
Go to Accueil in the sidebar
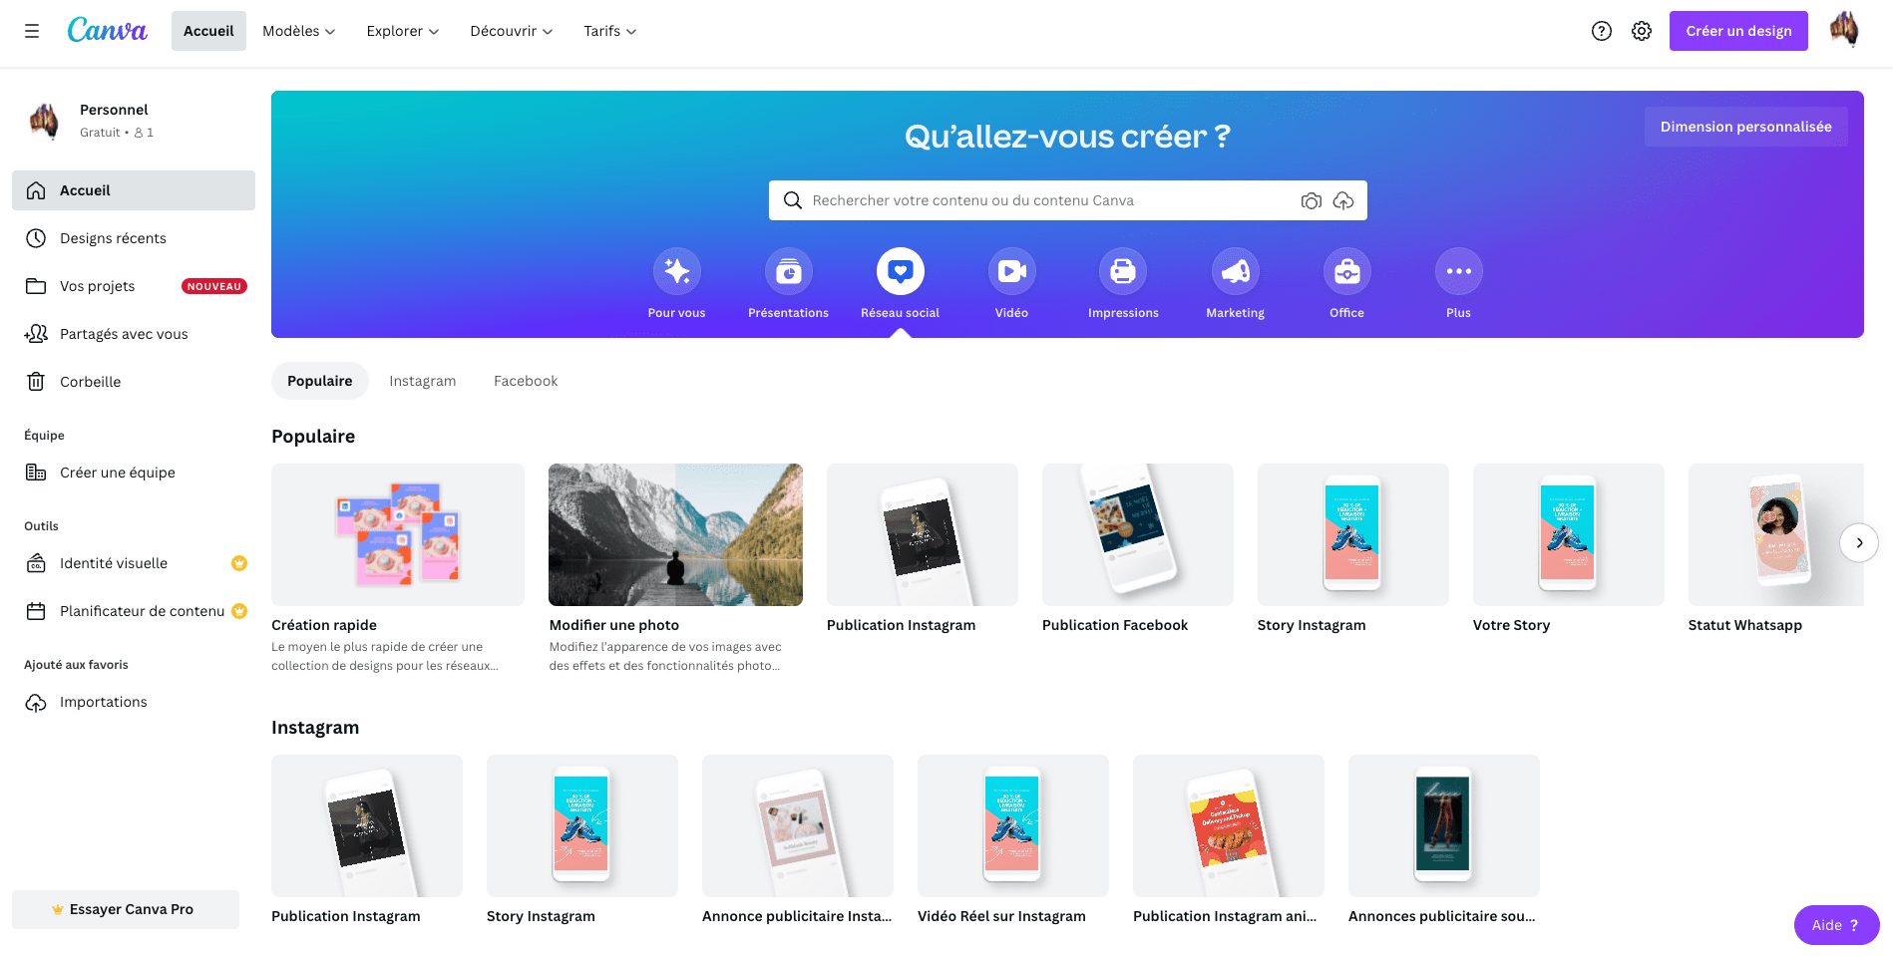[134, 190]
